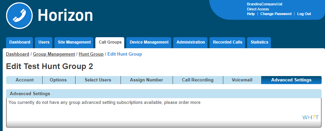Switch to the Call Recording sub-tab

198,80
